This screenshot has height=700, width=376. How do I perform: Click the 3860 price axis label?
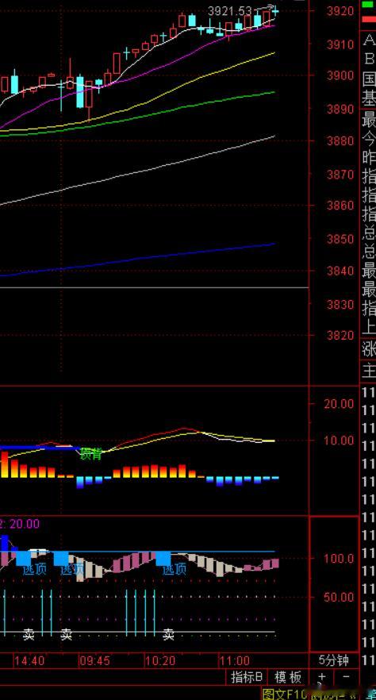pyautogui.click(x=341, y=206)
